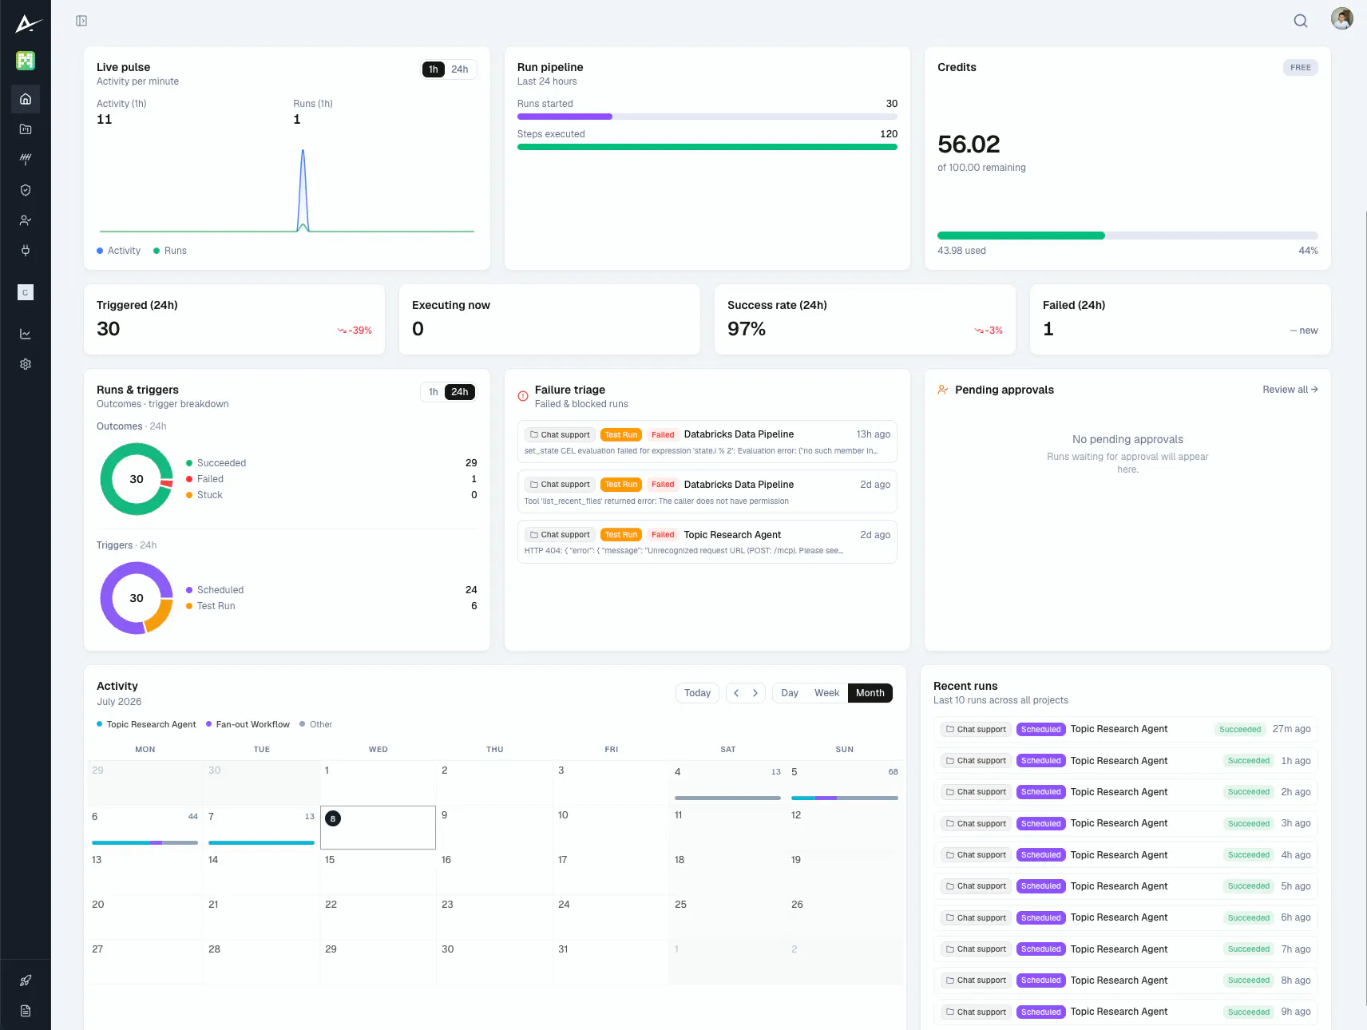Jump calendar to Today
Image resolution: width=1367 pixels, height=1030 pixels.
697,693
